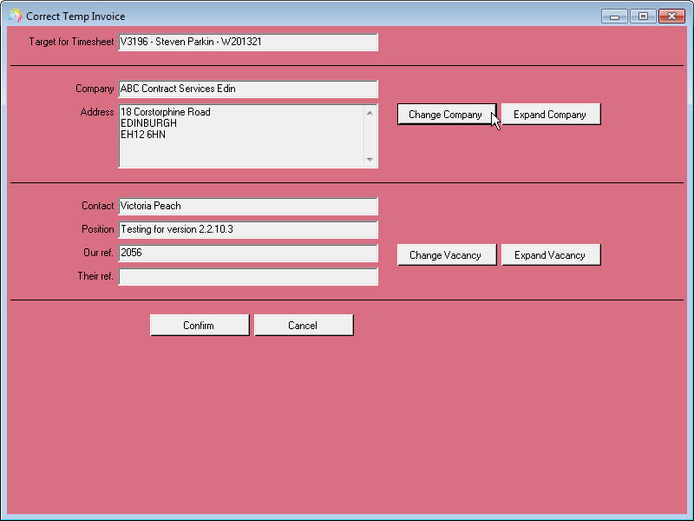Click the Change Company button
This screenshot has height=521, width=694.
coord(447,115)
